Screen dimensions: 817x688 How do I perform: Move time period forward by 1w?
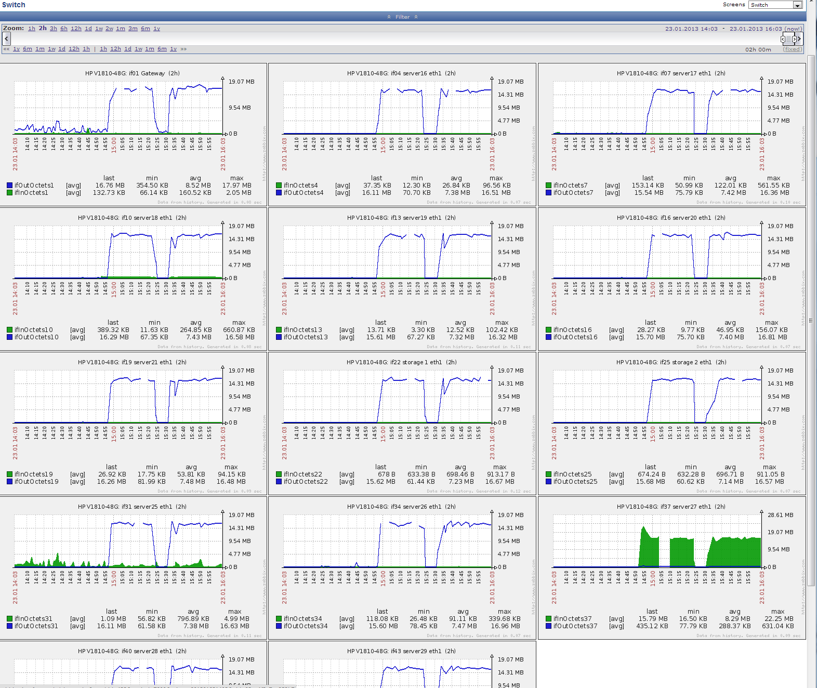click(139, 49)
